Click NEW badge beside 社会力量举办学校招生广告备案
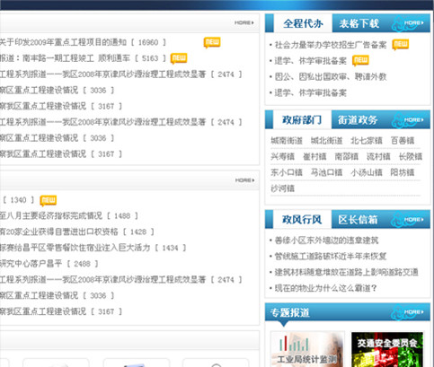Viewport: 434px width, 367px height. (401, 44)
